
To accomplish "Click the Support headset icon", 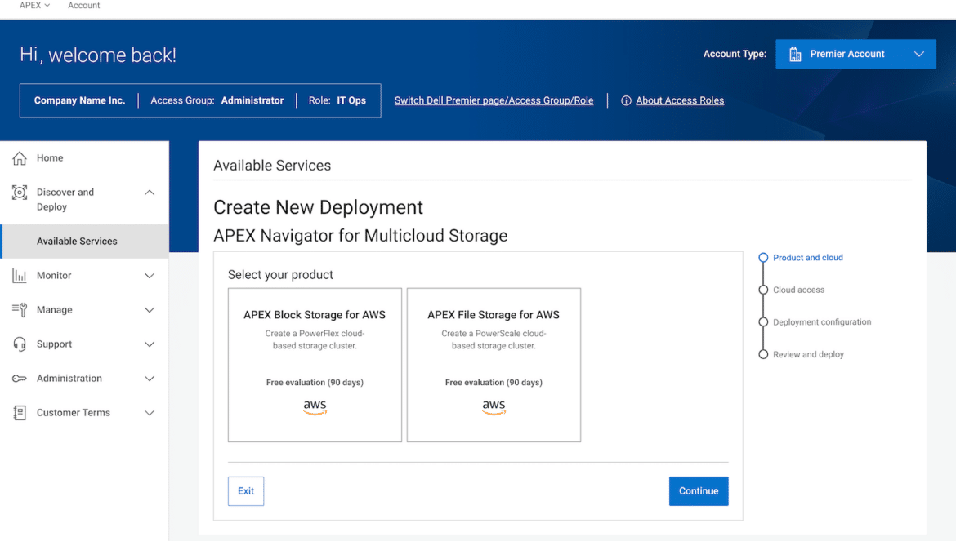I will [x=20, y=344].
